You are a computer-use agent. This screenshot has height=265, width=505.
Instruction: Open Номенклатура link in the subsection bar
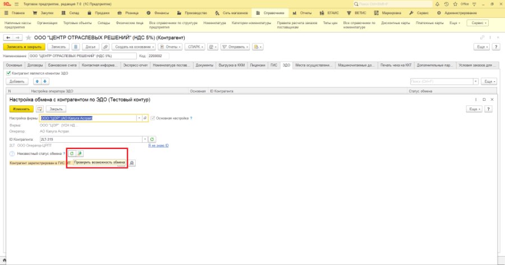pos(214,23)
